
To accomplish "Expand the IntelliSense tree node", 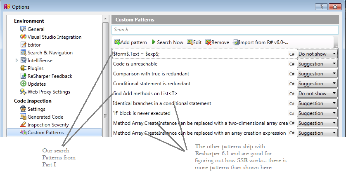I will coord(17,60).
